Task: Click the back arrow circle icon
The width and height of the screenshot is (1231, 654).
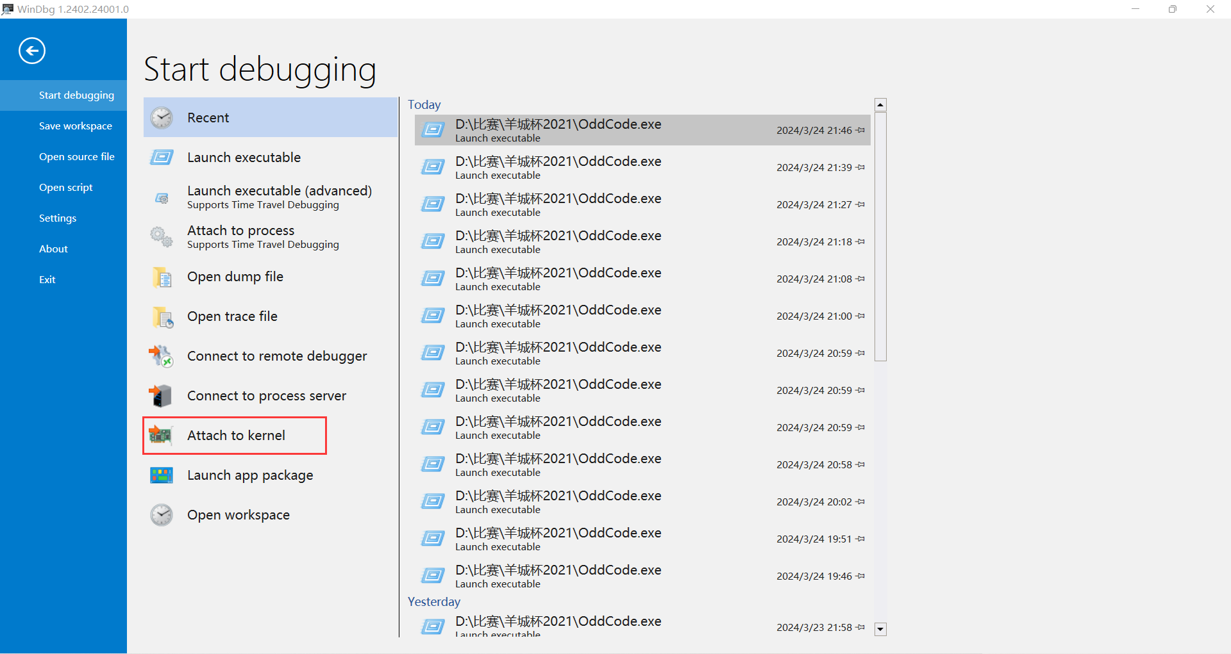Action: (32, 51)
